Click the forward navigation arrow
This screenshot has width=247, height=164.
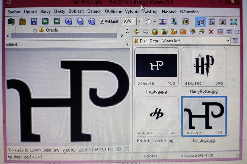(x=146, y=32)
